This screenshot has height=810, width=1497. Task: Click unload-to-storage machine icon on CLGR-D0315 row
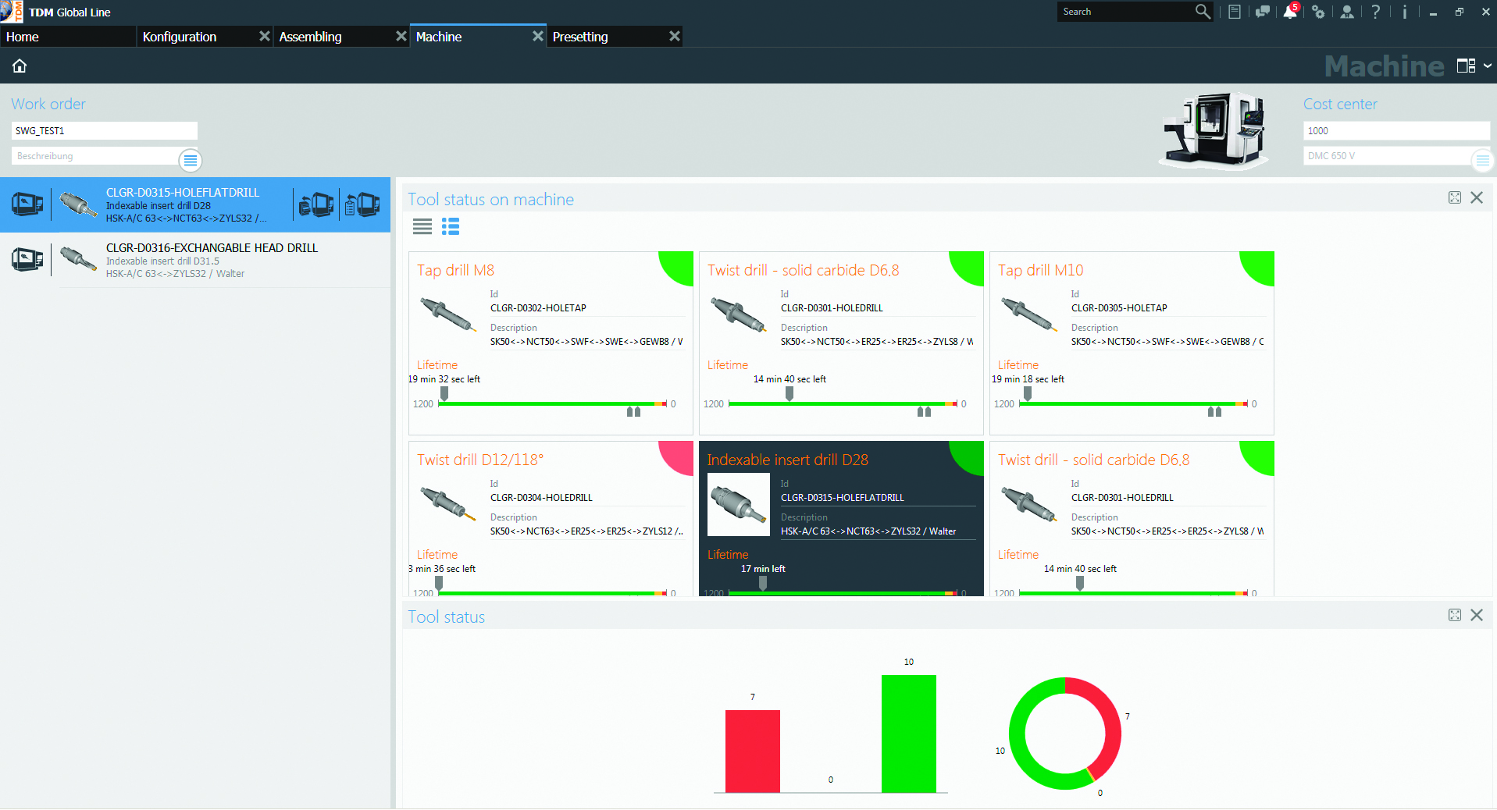(316, 204)
